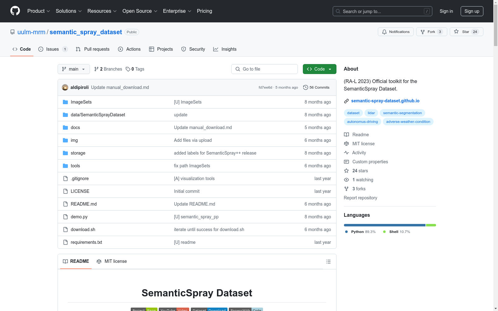Click the adverse-weather-condition topic tag
Viewport: 498px width, 311px height.
click(x=408, y=122)
